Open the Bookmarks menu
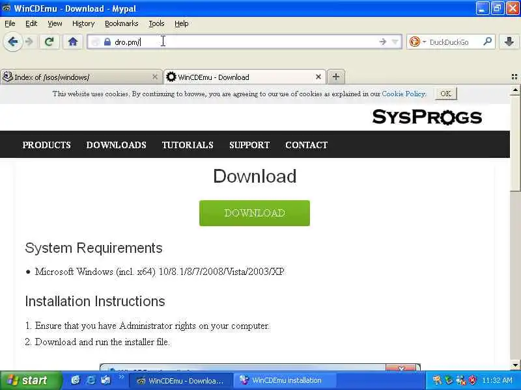The width and height of the screenshot is (521, 390). (x=121, y=23)
